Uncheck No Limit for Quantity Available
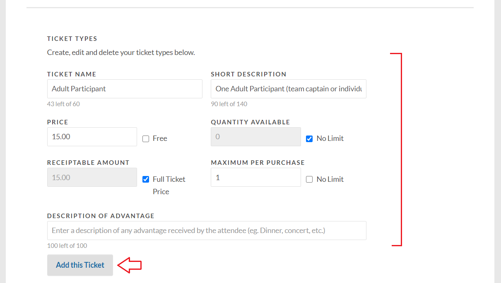Viewport: 501px width, 283px height. [309, 139]
